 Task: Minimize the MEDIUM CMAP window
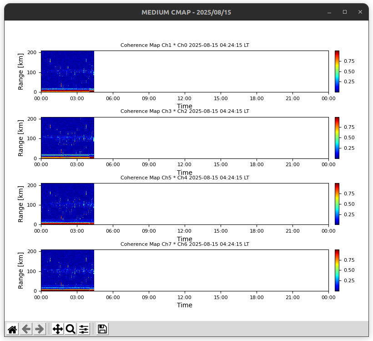coord(329,12)
